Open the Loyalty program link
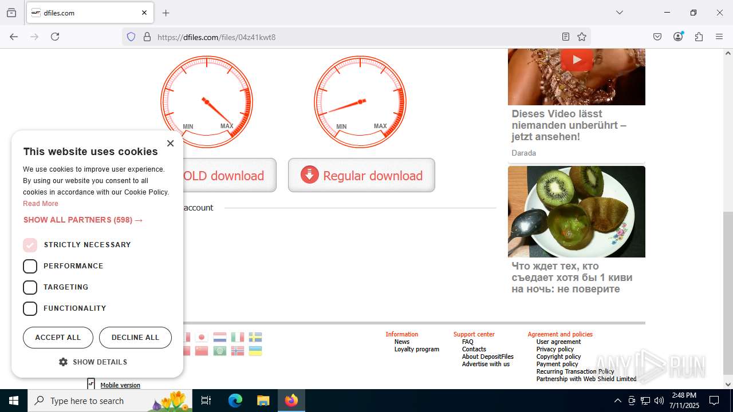This screenshot has width=733, height=412. (417, 349)
